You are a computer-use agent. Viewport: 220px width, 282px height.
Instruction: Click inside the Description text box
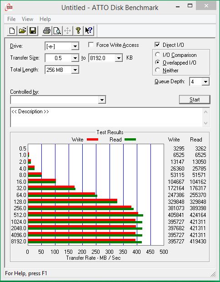coord(107,117)
